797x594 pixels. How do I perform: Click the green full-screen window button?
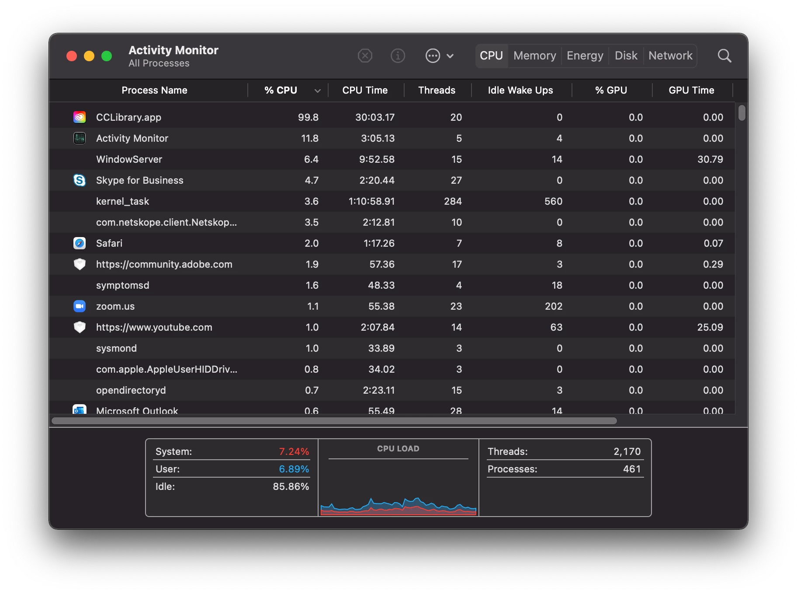107,56
